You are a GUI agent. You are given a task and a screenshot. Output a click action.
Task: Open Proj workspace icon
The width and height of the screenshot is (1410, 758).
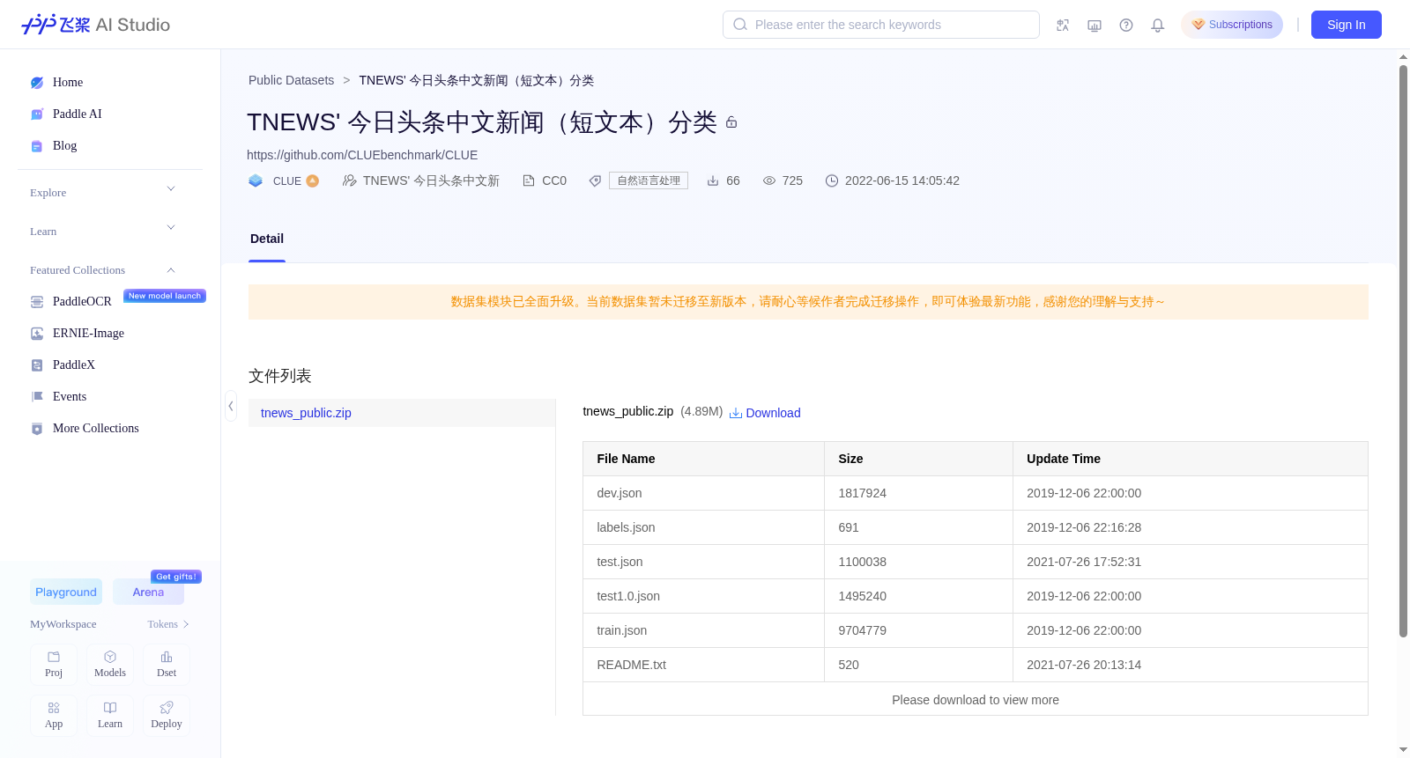(54, 665)
